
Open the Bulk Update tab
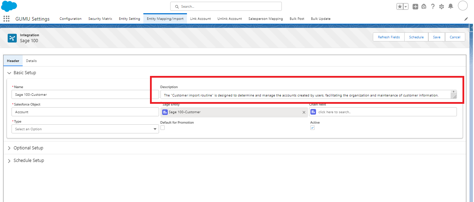pyautogui.click(x=321, y=19)
